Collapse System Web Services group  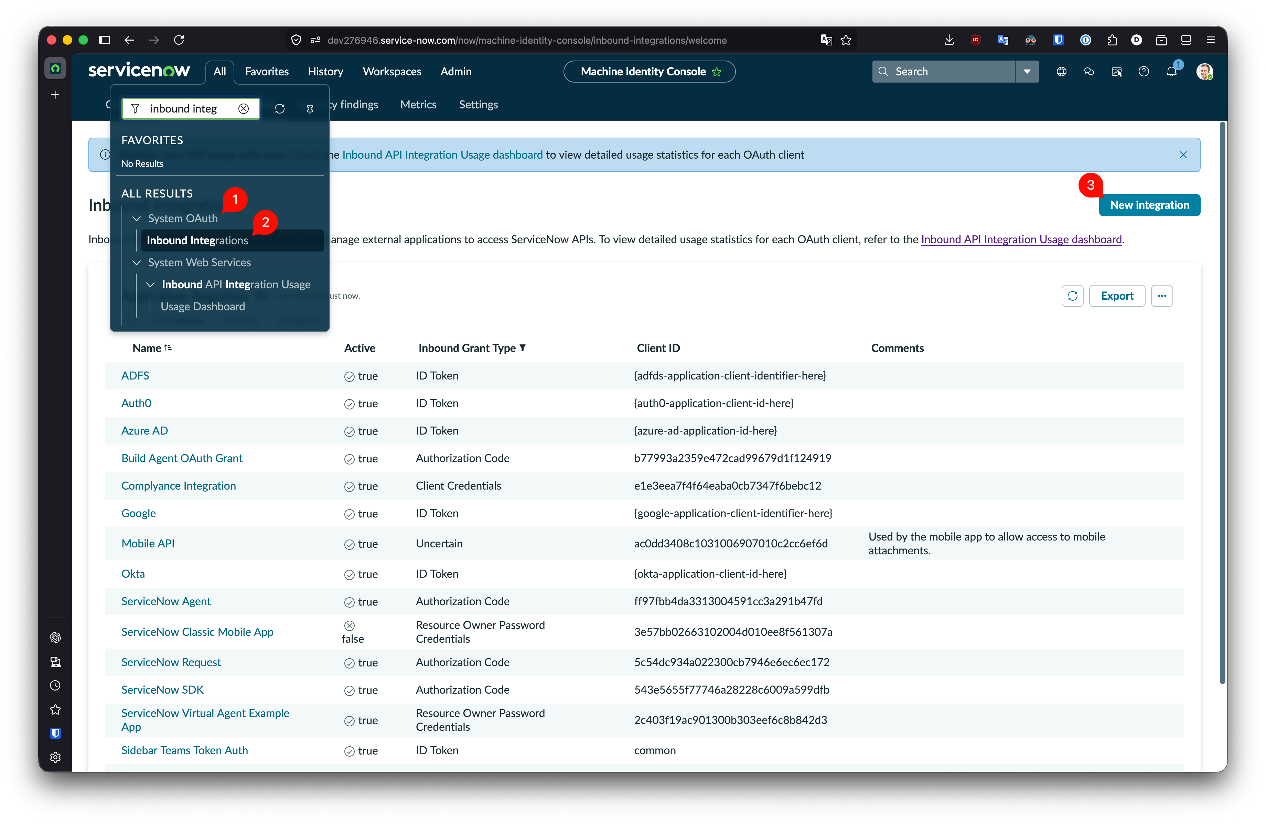[137, 263]
